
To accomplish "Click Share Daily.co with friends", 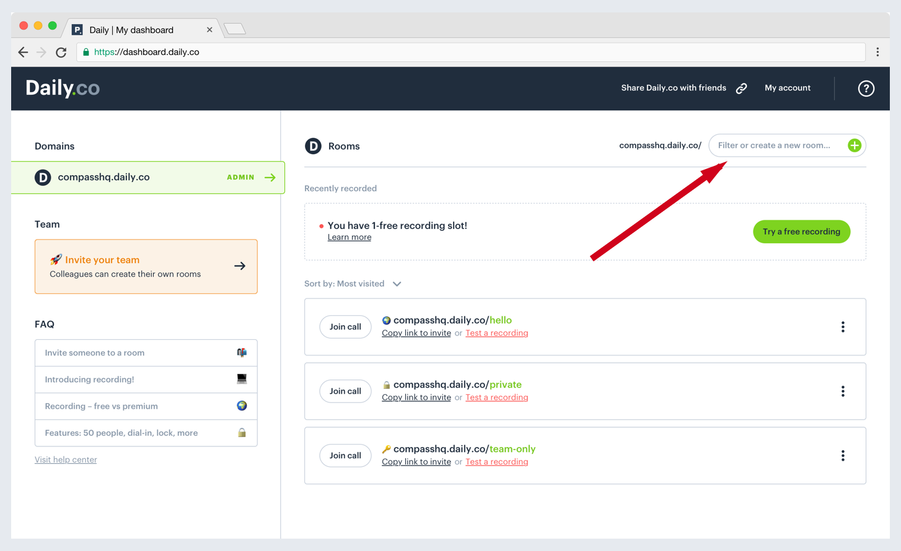I will pyautogui.click(x=674, y=88).
